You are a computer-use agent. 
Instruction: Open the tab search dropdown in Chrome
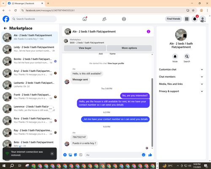[x=3, y=3]
